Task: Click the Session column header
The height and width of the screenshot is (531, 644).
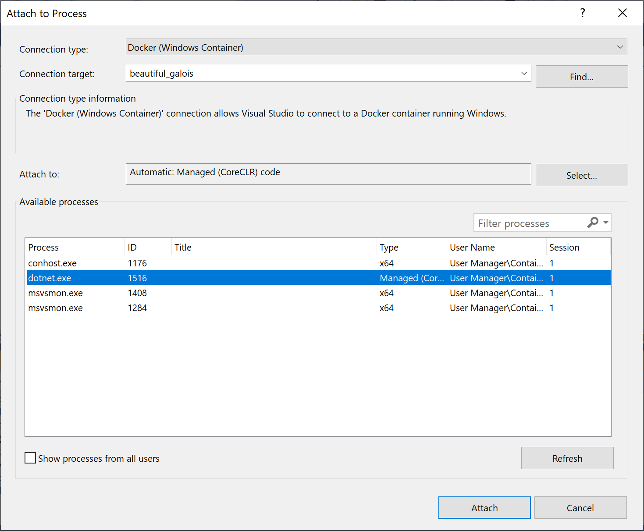Action: [x=564, y=247]
